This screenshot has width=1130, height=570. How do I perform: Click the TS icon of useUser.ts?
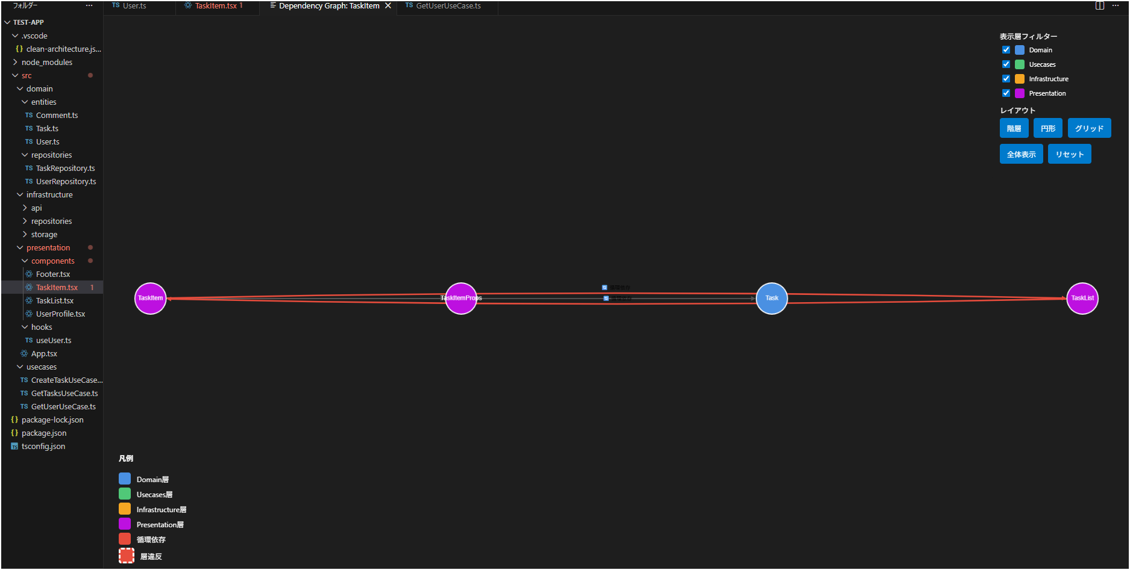(x=29, y=340)
